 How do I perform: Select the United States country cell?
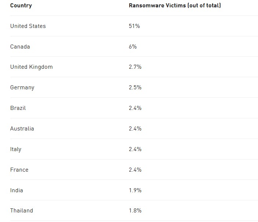28,26
